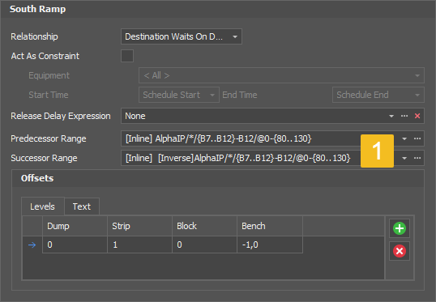Edit the Strip offset cell value 1
The image size is (436, 302).
click(x=139, y=245)
